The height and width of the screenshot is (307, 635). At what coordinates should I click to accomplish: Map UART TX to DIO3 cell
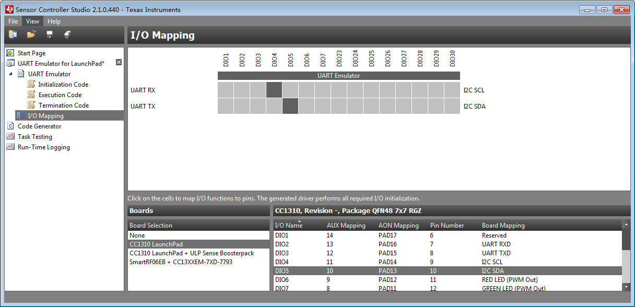click(x=258, y=106)
